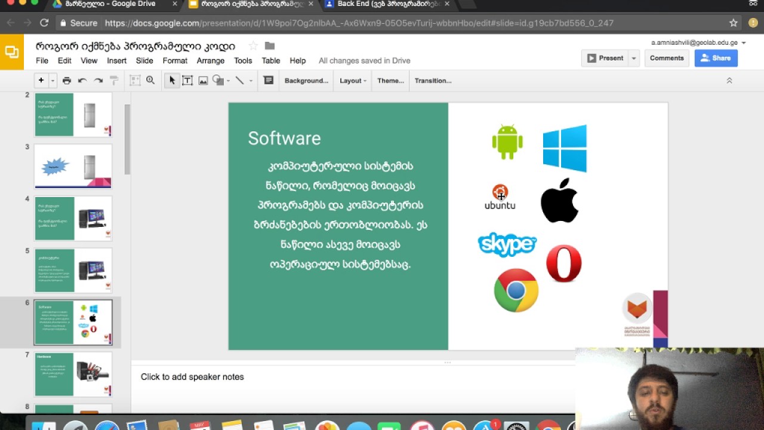
Task: Bookmark this page with the star
Action: tap(734, 23)
